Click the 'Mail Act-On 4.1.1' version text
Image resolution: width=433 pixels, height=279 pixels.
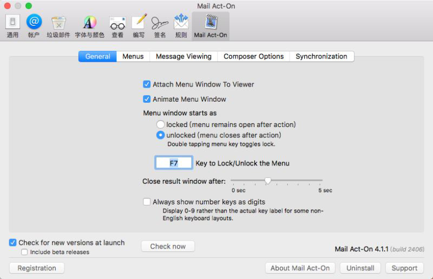tap(362, 249)
